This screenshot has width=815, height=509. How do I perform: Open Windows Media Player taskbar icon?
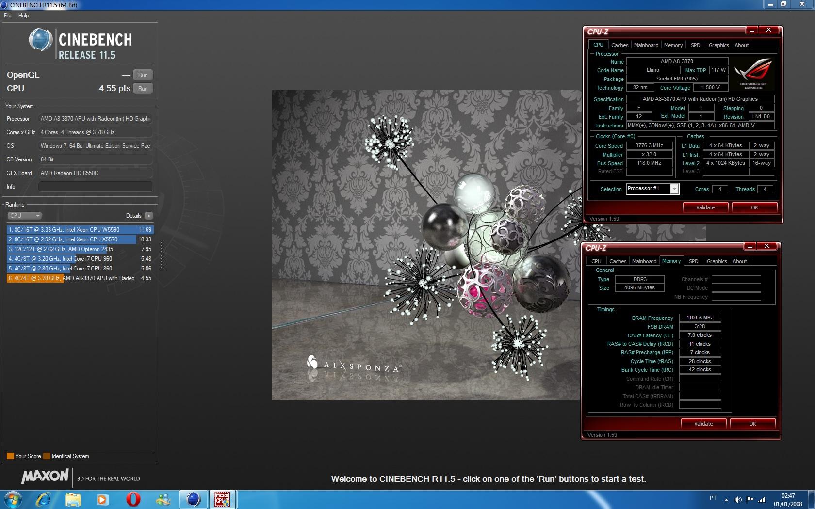tap(102, 499)
